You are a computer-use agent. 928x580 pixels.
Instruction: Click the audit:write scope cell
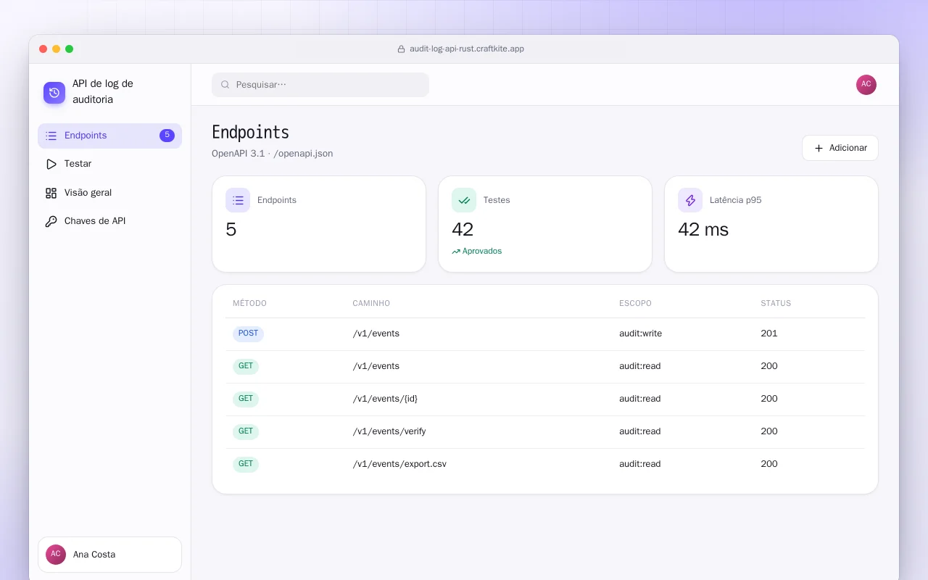point(640,333)
